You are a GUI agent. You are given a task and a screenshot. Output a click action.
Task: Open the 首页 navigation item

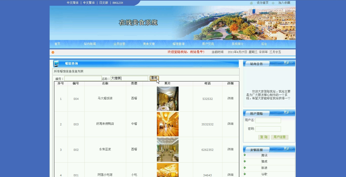click(57, 44)
